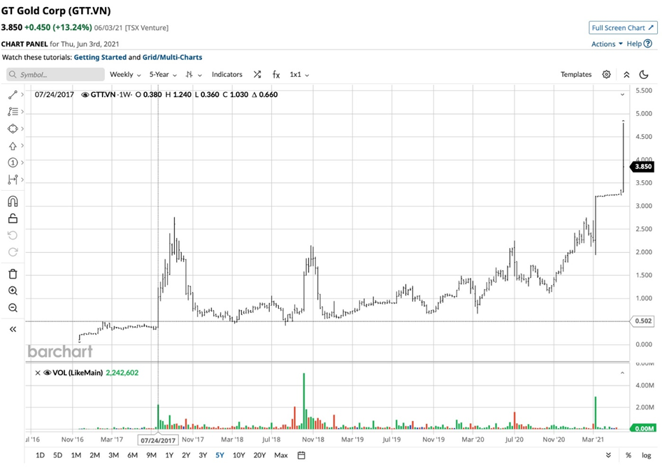Delete drawings with the trash icon
This screenshot has height=468, width=662.
pyautogui.click(x=13, y=274)
